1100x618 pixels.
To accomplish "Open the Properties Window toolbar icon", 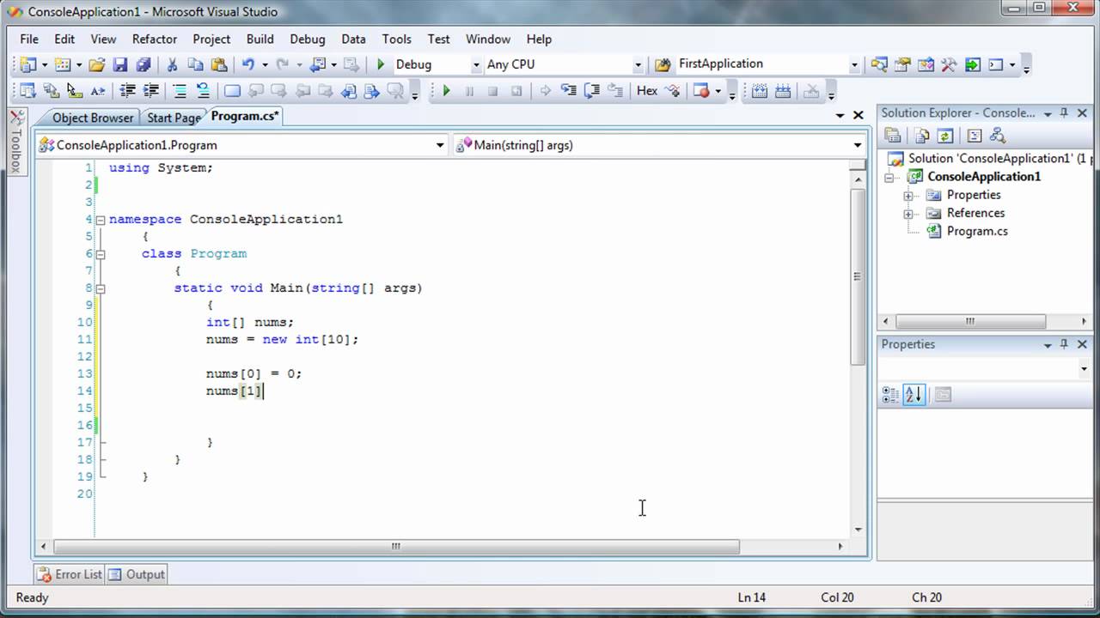I will (902, 64).
